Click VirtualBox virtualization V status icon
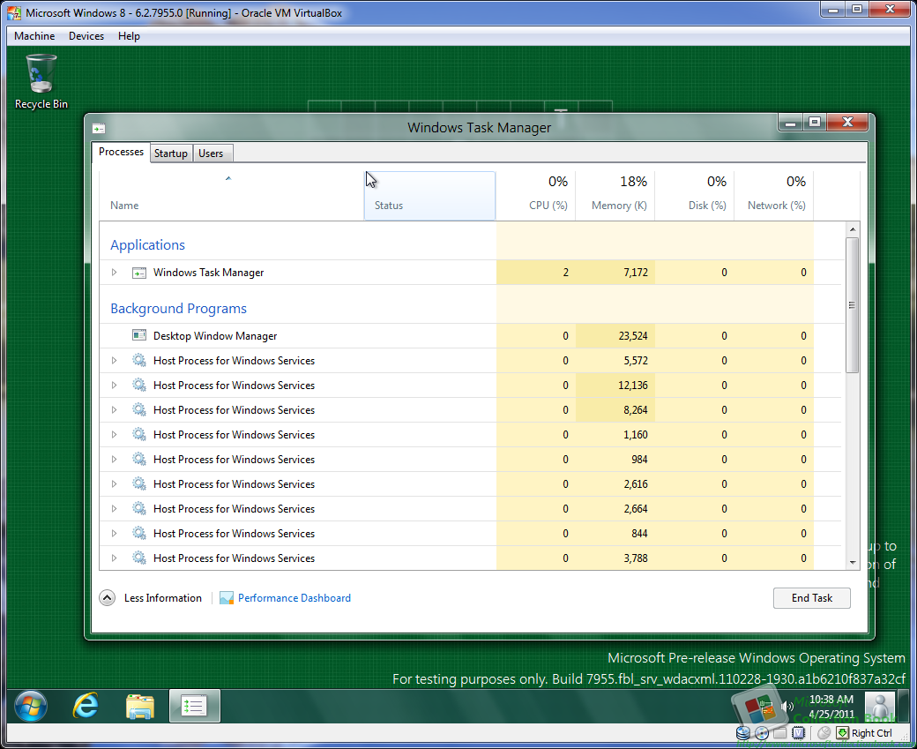 (798, 732)
